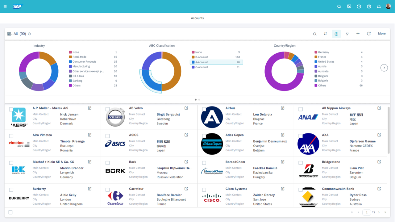Open Bischof + Klein quick view icon
Screen dimensions: 395x222
[x=90, y=162]
